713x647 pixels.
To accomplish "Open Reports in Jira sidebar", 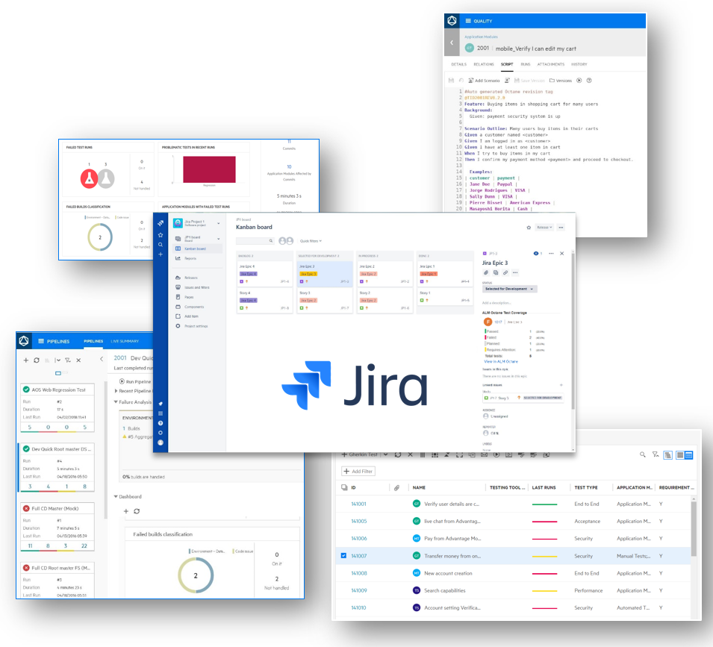I will pos(190,258).
